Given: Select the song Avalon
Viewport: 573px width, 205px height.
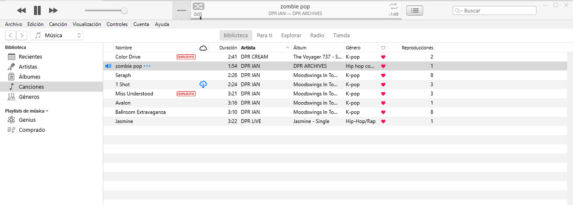Looking at the screenshot, I should pos(123,103).
